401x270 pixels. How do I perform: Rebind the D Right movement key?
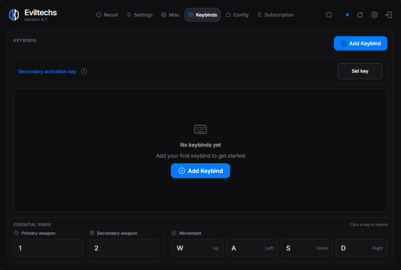[362, 248]
